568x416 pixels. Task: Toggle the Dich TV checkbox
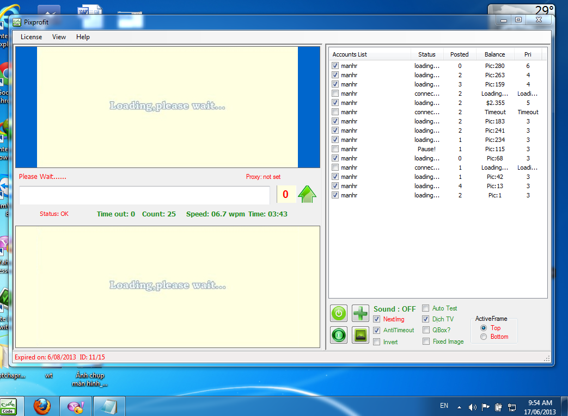pos(426,319)
